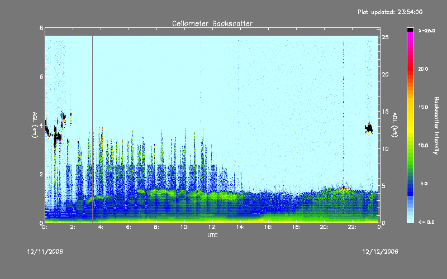This screenshot has height=279, width=447.
Task: Click the "5" kft tick on right axis
Action: point(384,186)
